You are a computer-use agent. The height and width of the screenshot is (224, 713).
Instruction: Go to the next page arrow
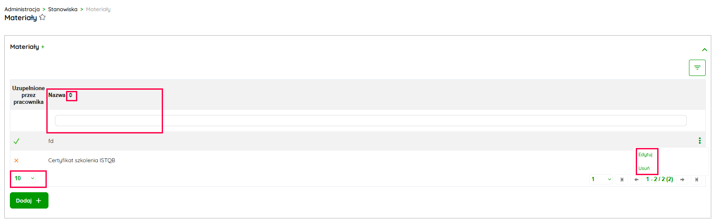coord(682,179)
